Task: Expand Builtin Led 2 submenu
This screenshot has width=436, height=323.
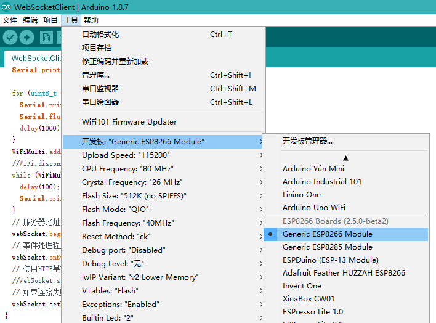Action: click(x=163, y=317)
